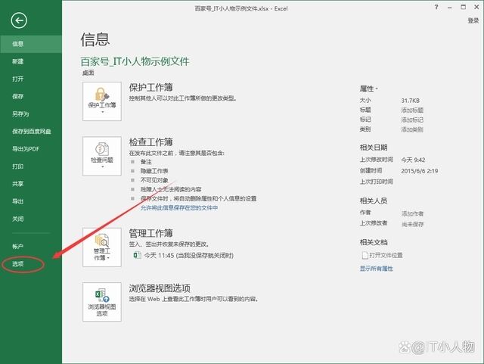The width and height of the screenshot is (484, 364).
Task: Open the 浏览器视图选项 browser view button
Action: click(102, 302)
